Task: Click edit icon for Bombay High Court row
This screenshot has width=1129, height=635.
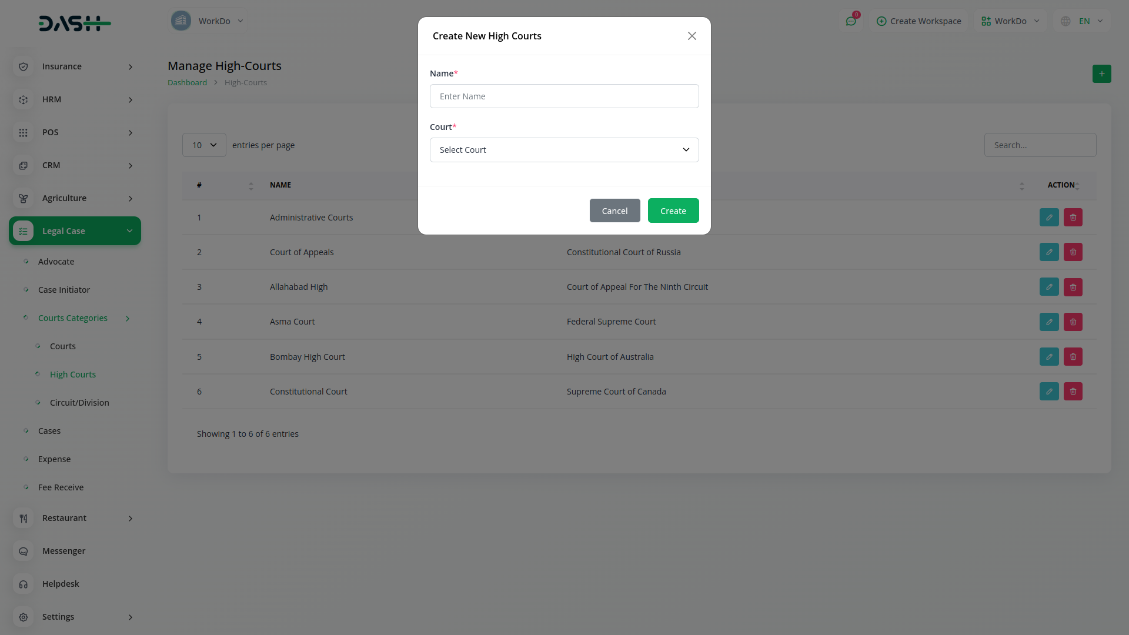Action: coord(1048,357)
